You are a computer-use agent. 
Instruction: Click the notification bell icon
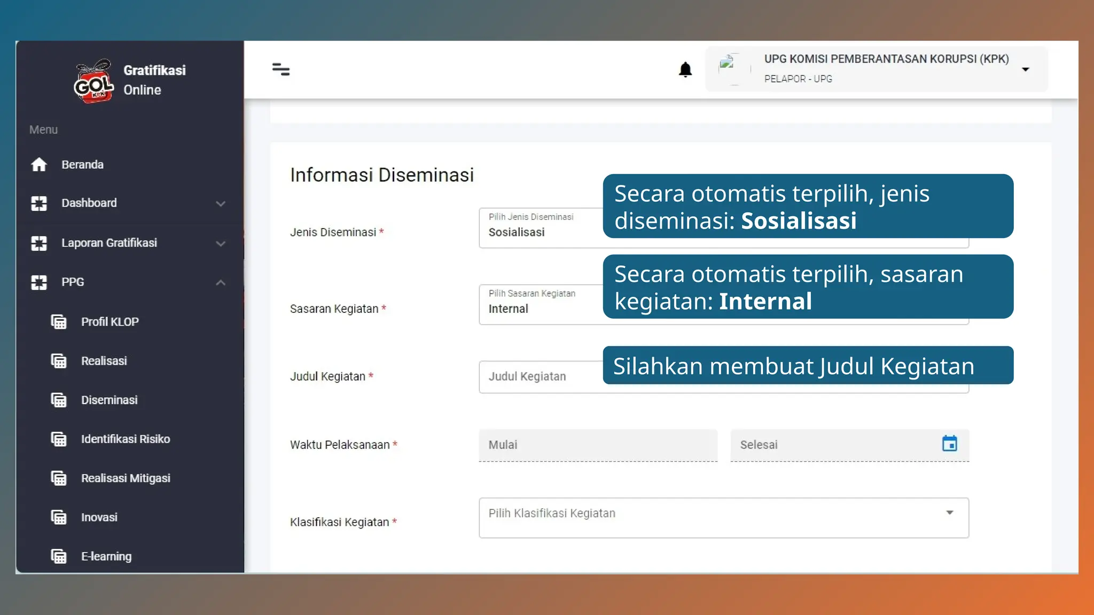[685, 70]
